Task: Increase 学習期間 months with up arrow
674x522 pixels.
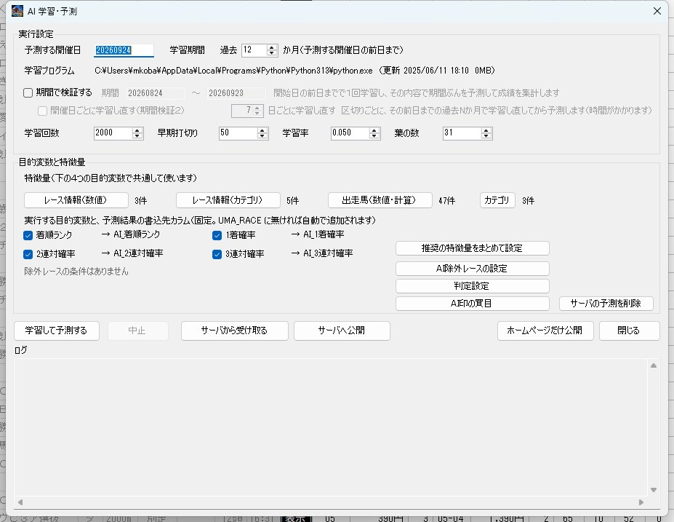Action: (271, 47)
